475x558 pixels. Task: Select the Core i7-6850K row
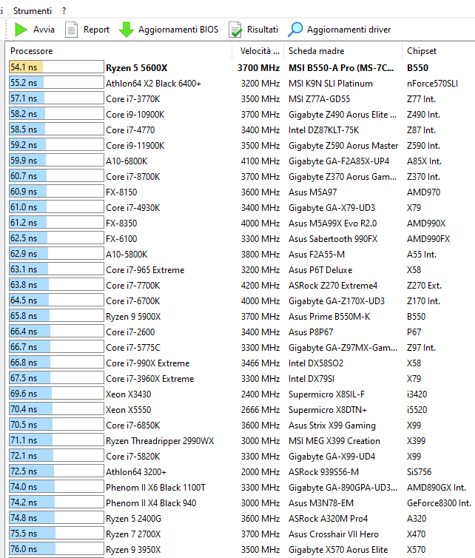[241, 426]
